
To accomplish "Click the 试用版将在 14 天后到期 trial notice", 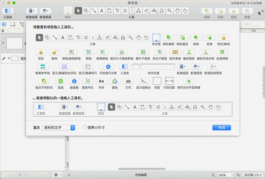I will tap(246, 3).
